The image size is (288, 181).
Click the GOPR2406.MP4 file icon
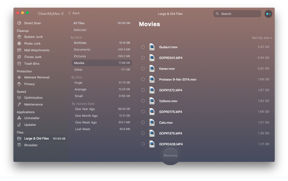[x=152, y=144]
